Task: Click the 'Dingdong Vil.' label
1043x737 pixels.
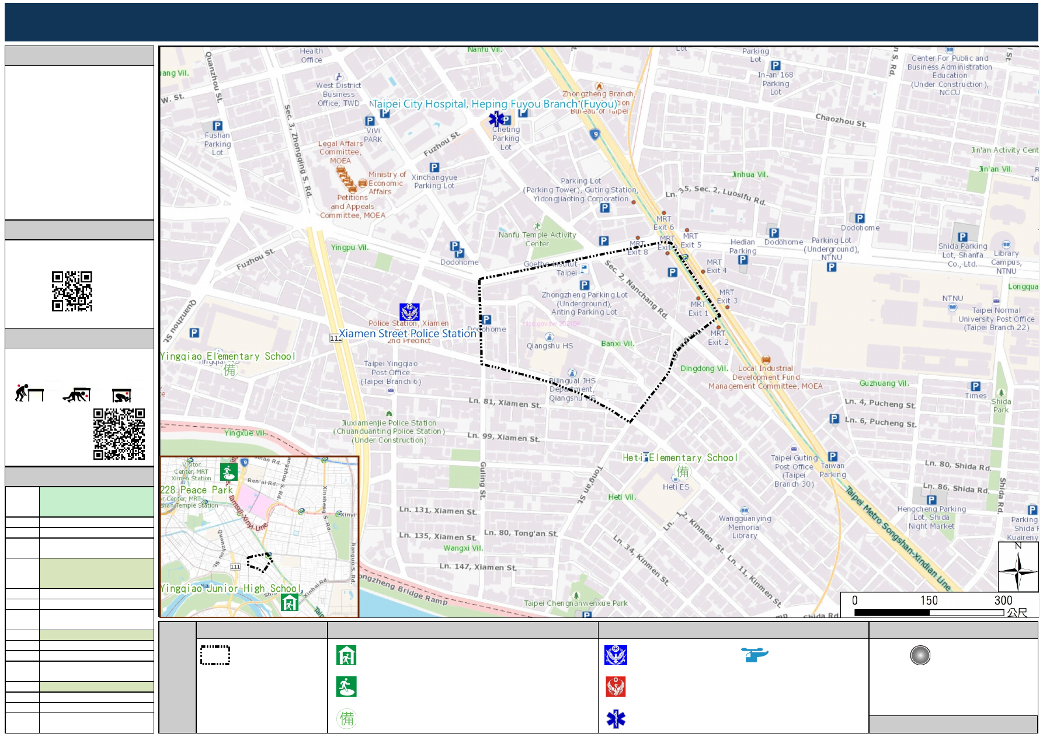Action: tap(704, 369)
